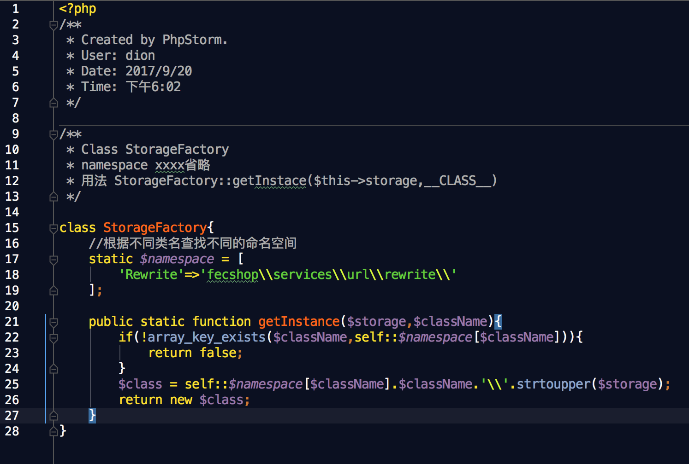Click line number 8 in the gutter
Image resolution: width=689 pixels, height=464 pixels.
[15, 118]
